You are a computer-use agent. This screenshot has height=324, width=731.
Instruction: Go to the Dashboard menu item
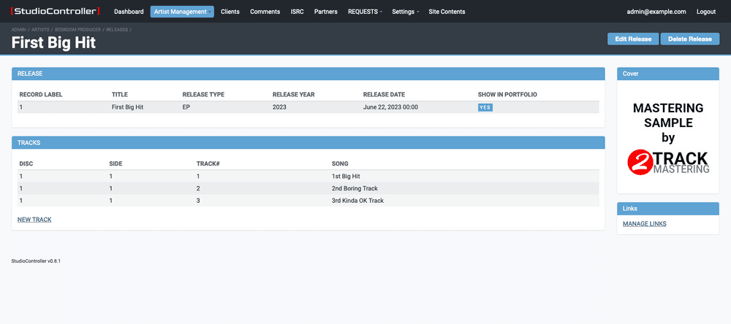coord(129,12)
